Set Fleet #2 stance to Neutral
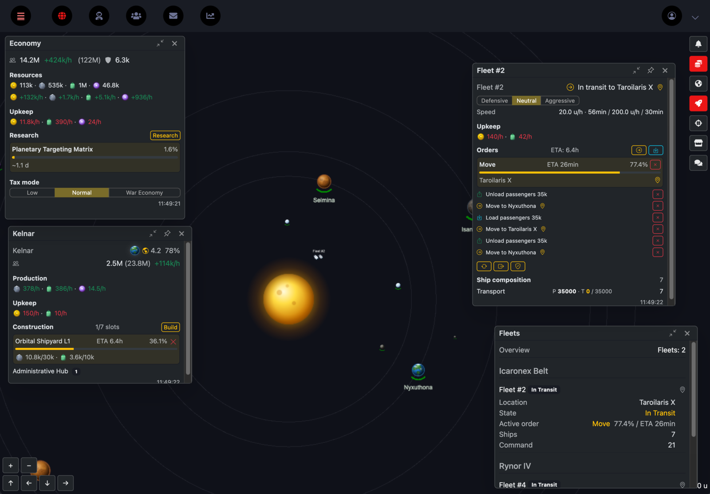This screenshot has width=710, height=494. click(x=526, y=101)
